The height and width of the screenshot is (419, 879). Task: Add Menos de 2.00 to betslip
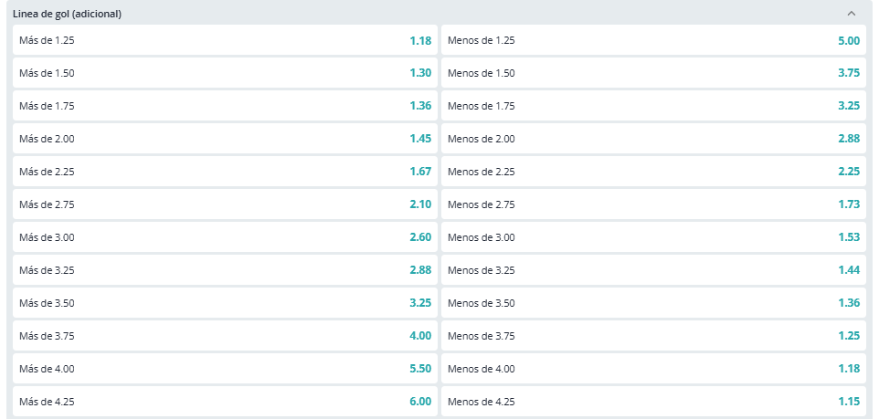653,139
